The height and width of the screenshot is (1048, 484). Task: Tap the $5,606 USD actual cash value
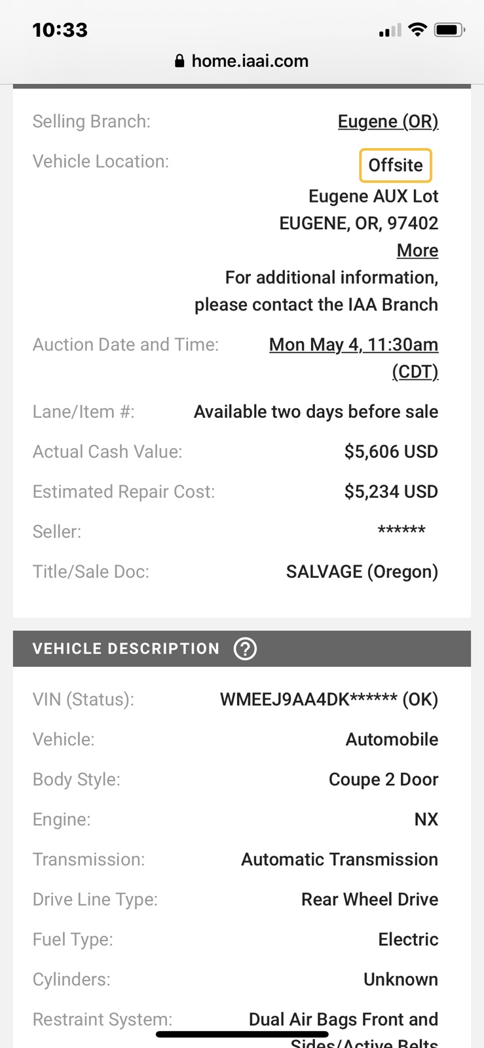391,451
